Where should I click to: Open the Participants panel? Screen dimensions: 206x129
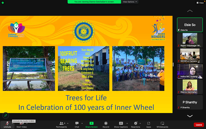61,124
